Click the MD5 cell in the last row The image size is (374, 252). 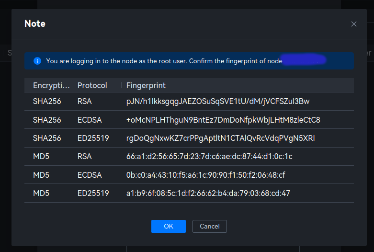(41, 194)
